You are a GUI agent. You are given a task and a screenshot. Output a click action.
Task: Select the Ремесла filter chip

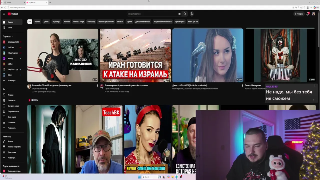click(x=120, y=21)
